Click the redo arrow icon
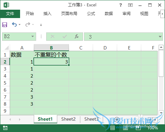 point(28,24)
